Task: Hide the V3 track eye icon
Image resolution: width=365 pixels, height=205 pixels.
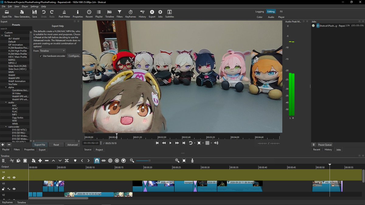Action: click(14, 189)
